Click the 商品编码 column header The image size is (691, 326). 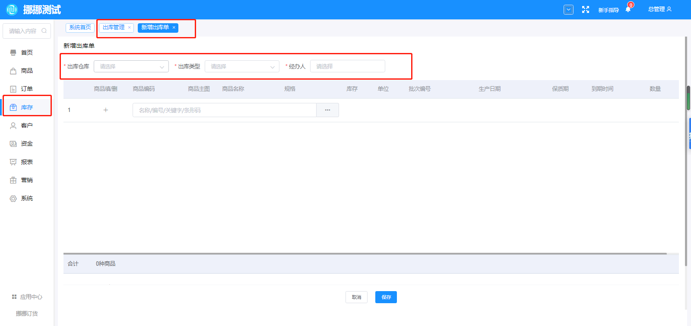144,89
